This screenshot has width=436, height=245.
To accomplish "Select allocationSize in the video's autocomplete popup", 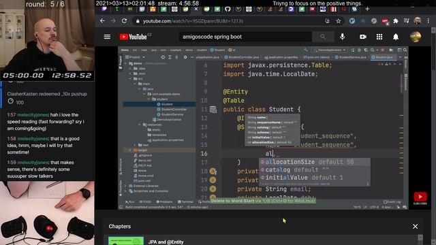I will (x=314, y=162).
